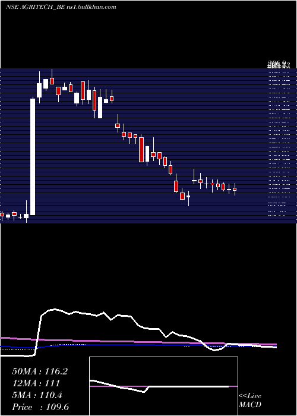
Task: Click the MACD inset chart box
Action: (x=163, y=386)
